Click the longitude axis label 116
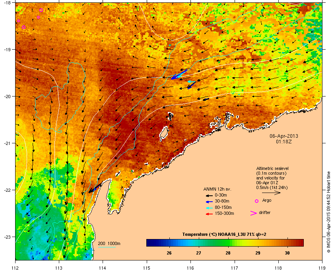 pos(190,268)
